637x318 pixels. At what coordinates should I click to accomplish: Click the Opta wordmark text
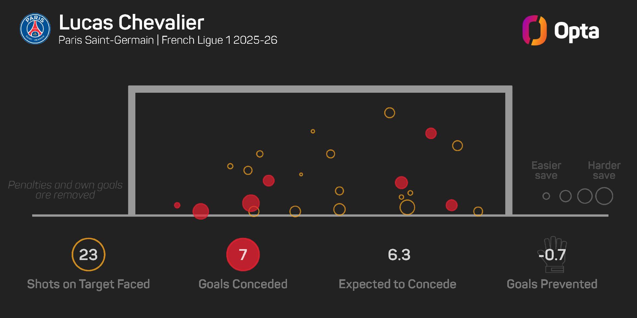pos(576,31)
